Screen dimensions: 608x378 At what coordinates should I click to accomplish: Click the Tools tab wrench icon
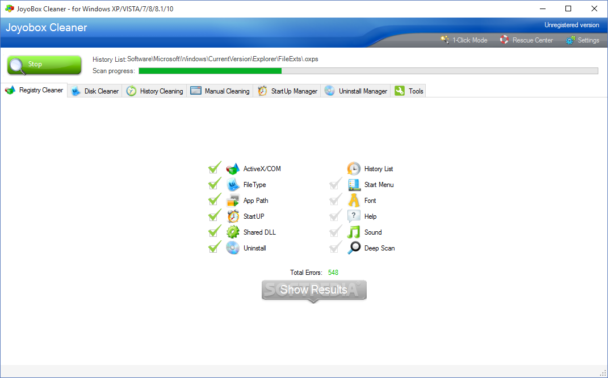coord(400,91)
